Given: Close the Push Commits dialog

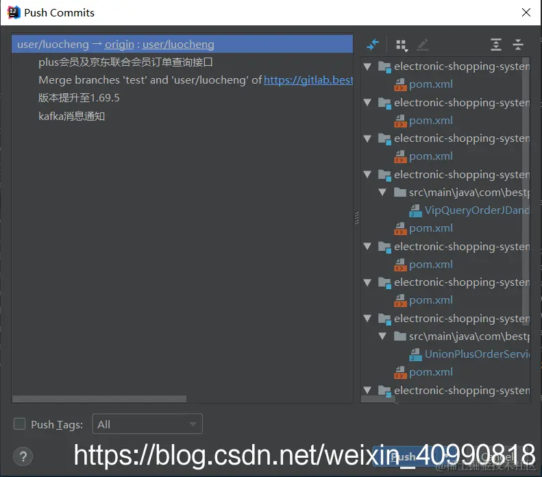Looking at the screenshot, I should [526, 12].
